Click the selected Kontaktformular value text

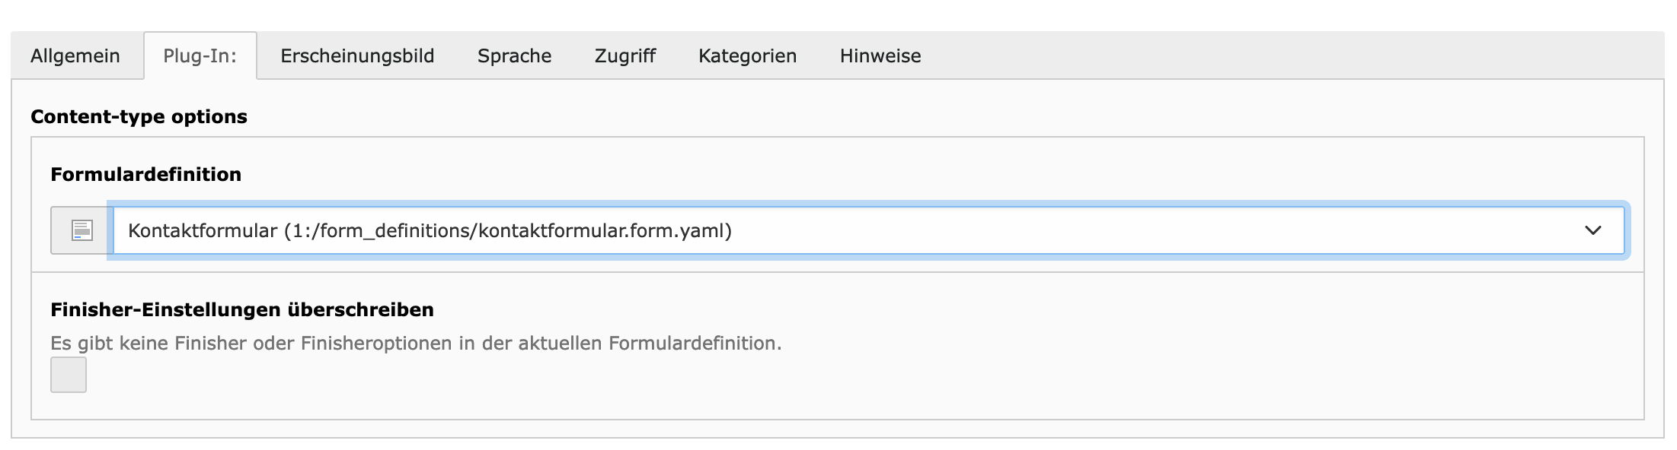pos(203,230)
